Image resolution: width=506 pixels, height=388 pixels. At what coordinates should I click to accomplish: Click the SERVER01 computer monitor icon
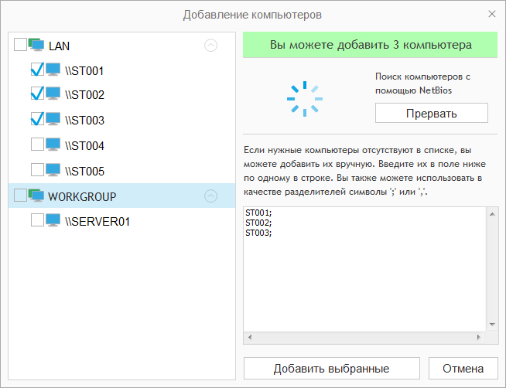[53, 220]
